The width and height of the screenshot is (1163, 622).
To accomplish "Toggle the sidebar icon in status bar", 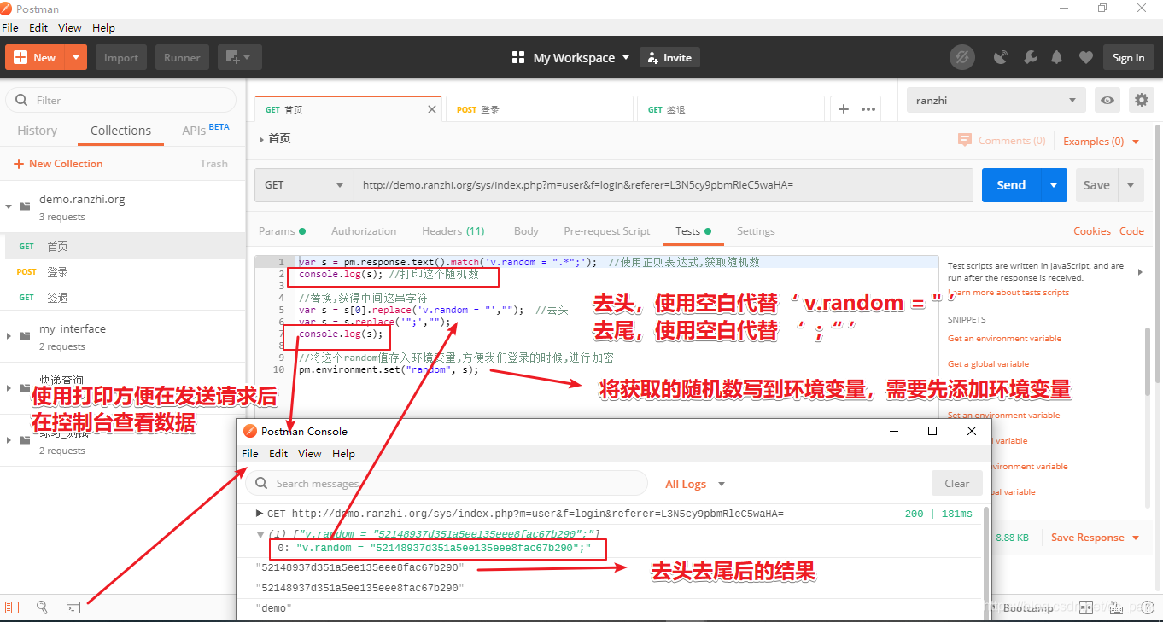I will click(12, 607).
